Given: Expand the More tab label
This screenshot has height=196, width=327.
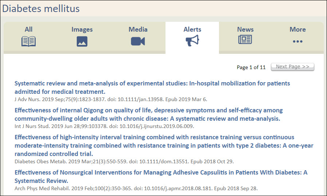Looking at the screenshot, I should (x=298, y=29).
